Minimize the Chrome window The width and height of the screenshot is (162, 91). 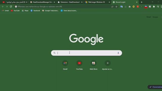[x=158, y=2]
